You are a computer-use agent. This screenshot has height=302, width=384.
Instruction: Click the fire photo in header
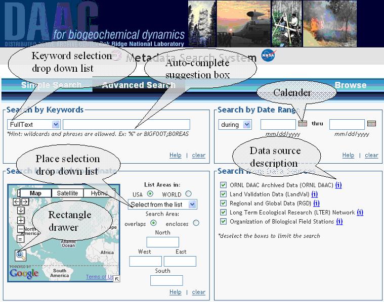330,23
